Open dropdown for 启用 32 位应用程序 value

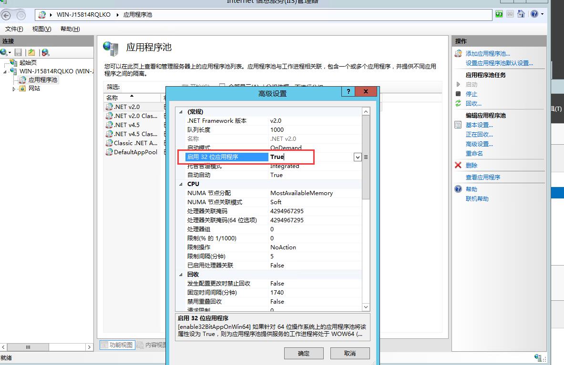(x=357, y=157)
